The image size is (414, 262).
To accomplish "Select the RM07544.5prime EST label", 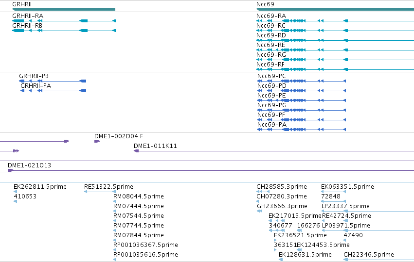I will pyautogui.click(x=139, y=216).
